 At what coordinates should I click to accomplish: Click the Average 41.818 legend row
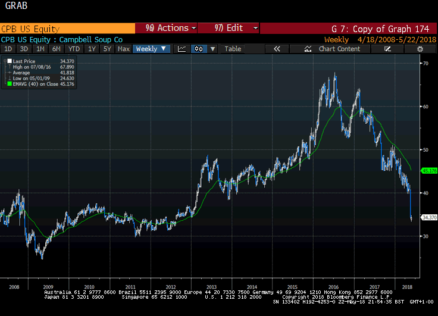click(39, 73)
